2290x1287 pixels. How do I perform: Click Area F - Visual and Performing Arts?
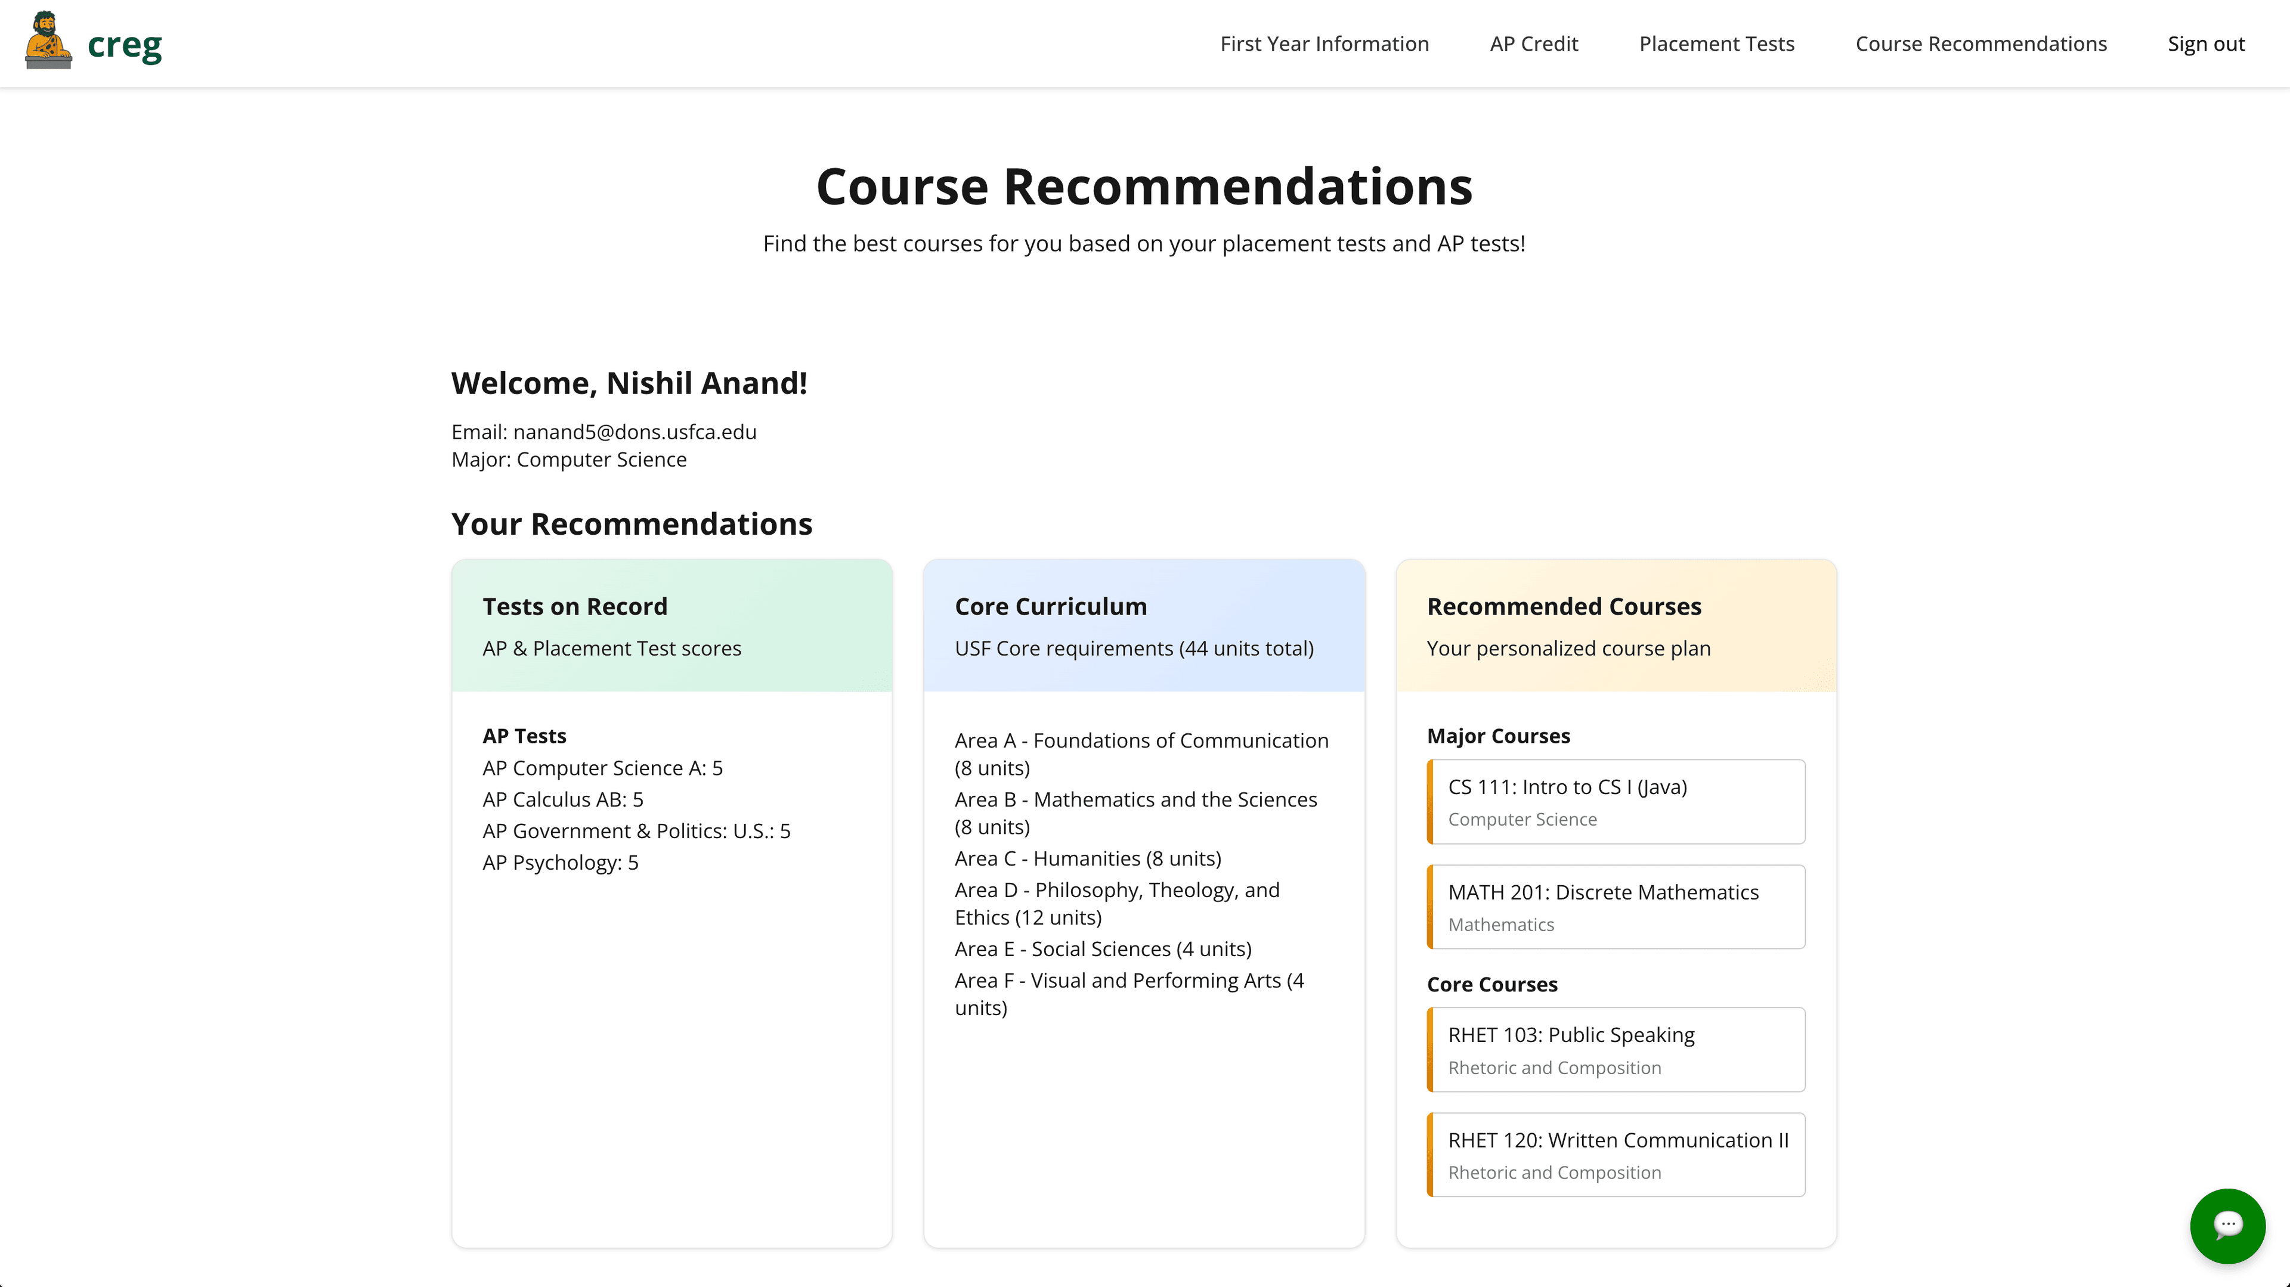tap(1129, 994)
